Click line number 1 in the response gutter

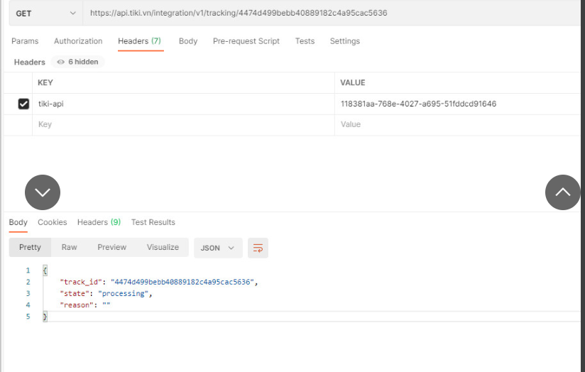(x=28, y=270)
